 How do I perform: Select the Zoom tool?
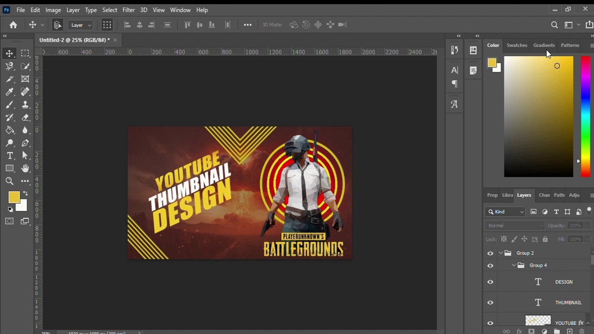pyautogui.click(x=9, y=181)
